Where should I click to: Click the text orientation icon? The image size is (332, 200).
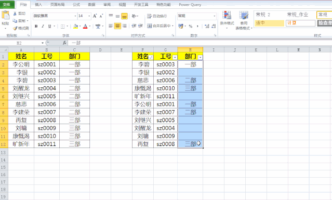(134, 16)
